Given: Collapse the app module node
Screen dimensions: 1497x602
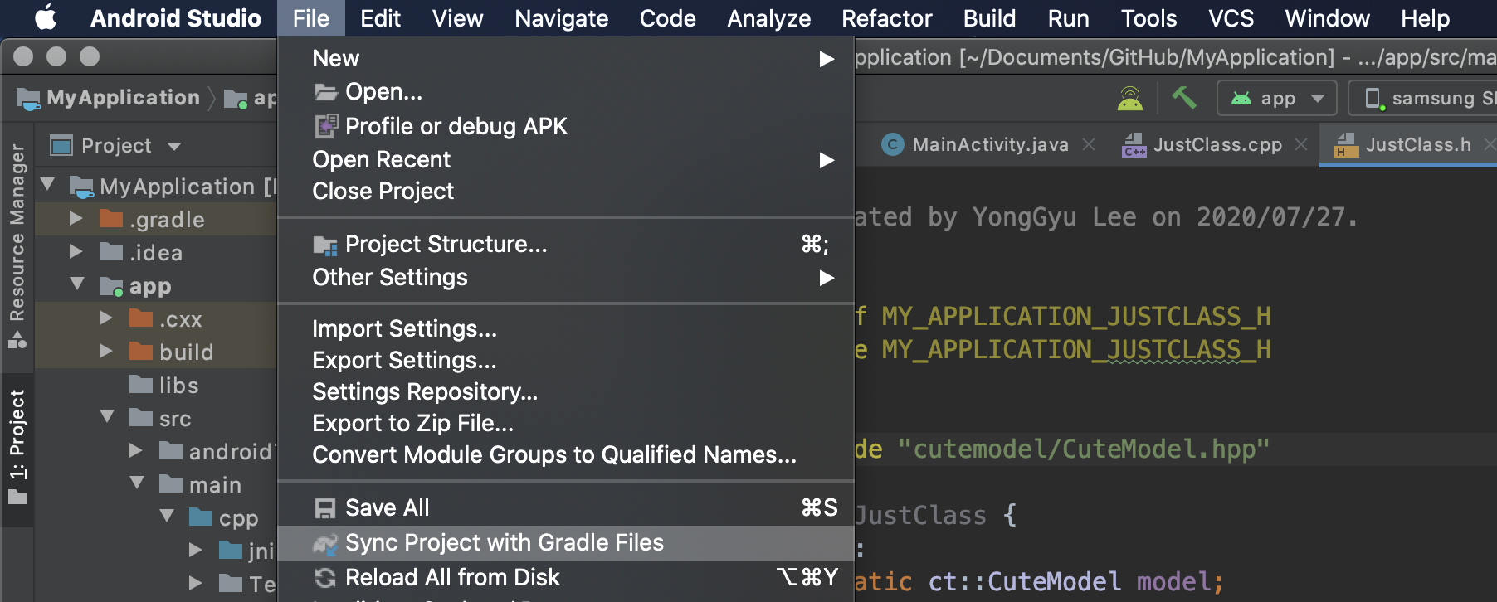Looking at the screenshot, I should coord(78,284).
